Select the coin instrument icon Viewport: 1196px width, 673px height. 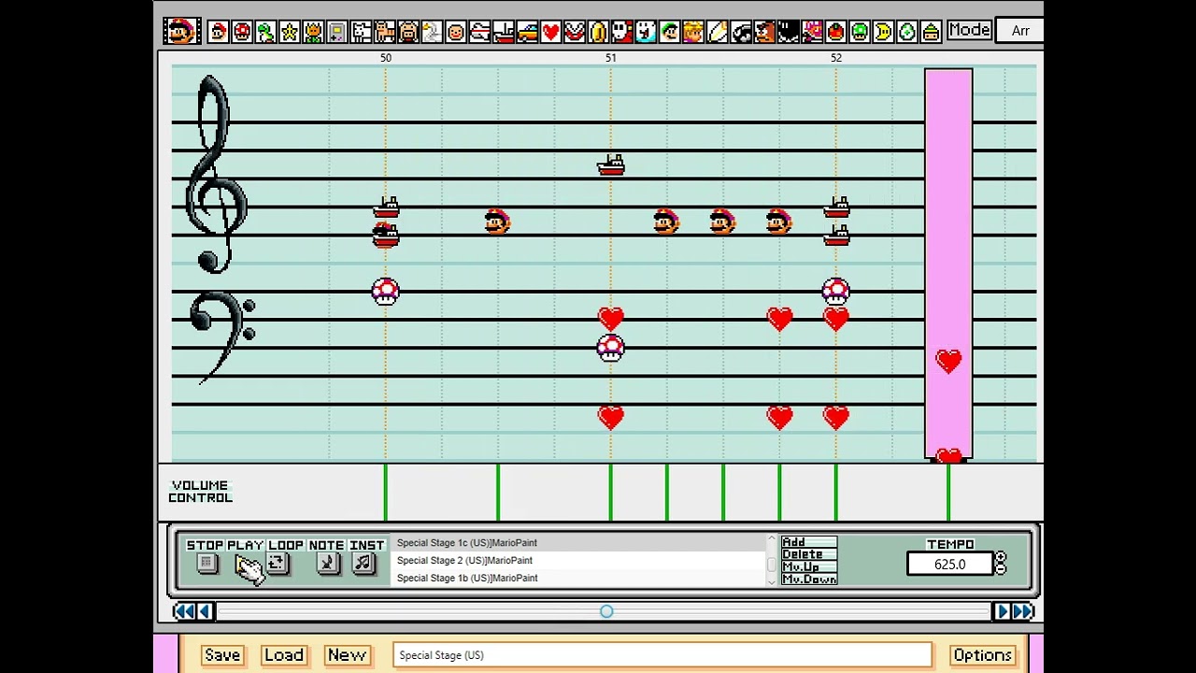tap(598, 32)
